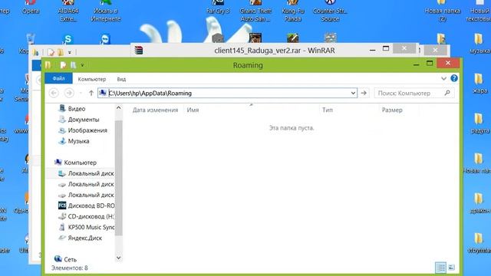Click Roaming window folder system icon
Viewport: 491px width, 276px height.
(48, 64)
